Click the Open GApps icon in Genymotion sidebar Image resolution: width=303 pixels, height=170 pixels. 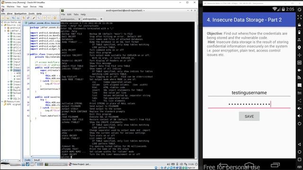[299, 93]
